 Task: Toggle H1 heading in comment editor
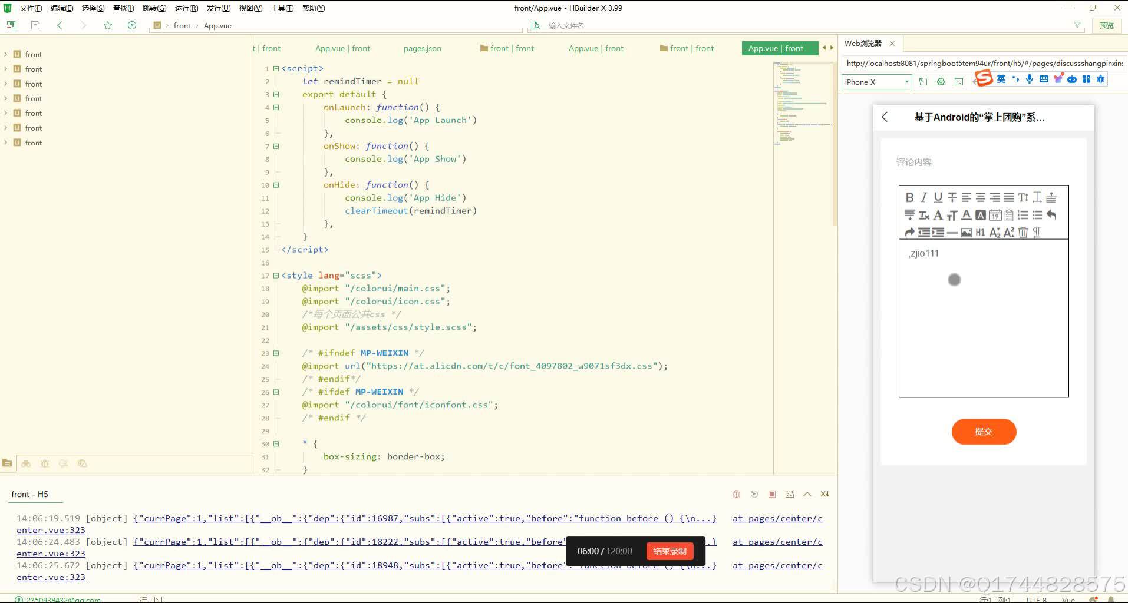pos(980,233)
